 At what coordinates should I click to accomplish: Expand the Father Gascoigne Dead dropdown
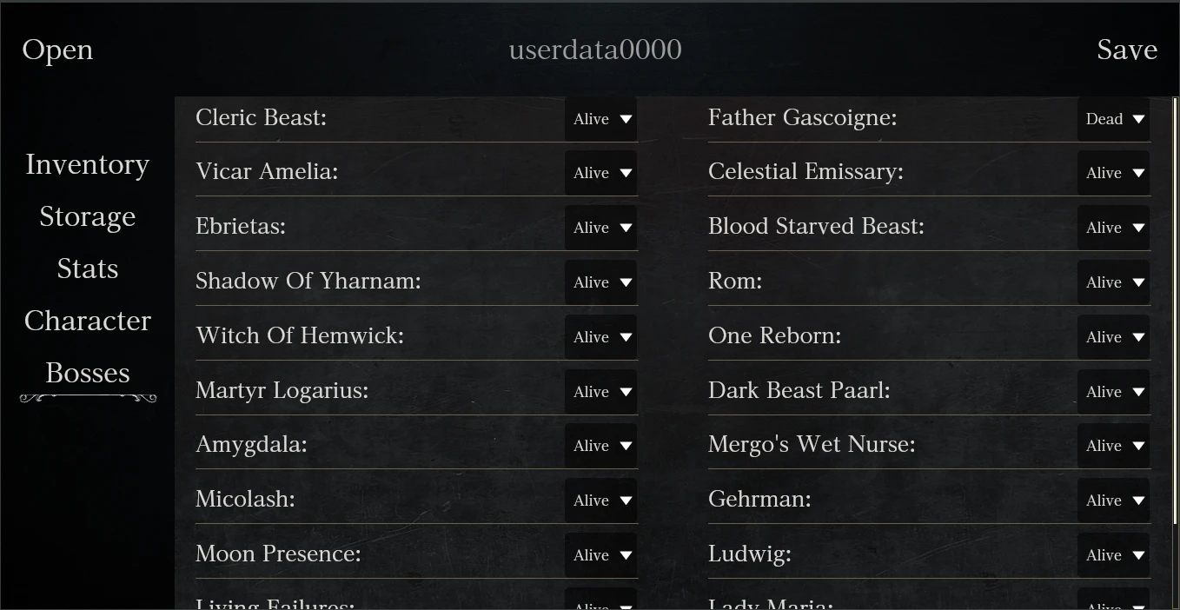[1114, 119]
